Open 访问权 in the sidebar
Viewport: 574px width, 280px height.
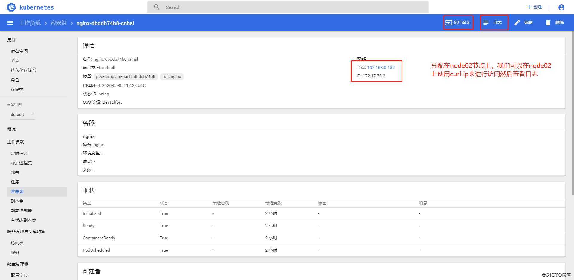(17, 243)
